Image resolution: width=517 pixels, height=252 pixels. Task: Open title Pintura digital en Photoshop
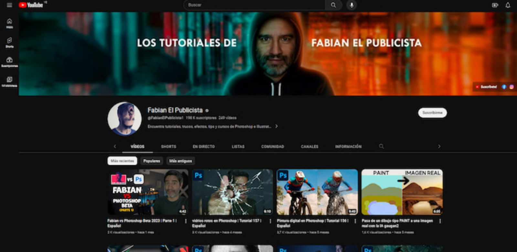[312, 223]
